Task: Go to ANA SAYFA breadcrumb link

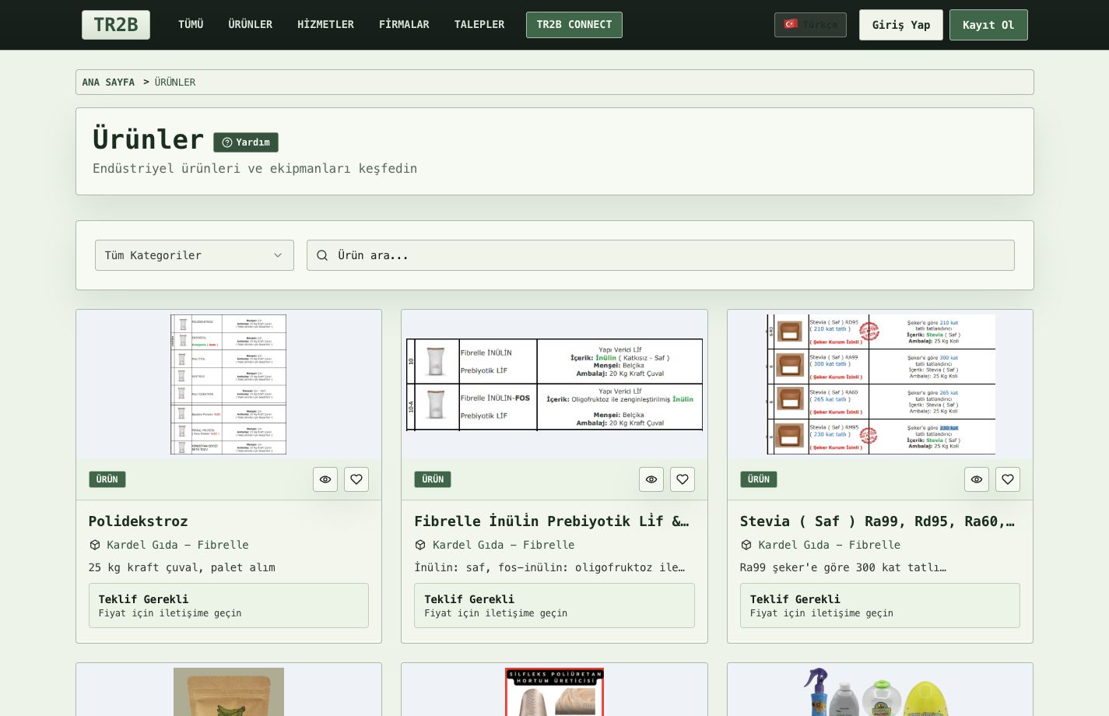Action: click(x=108, y=82)
